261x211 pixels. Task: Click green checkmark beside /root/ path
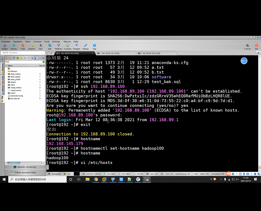[x=43, y=62]
